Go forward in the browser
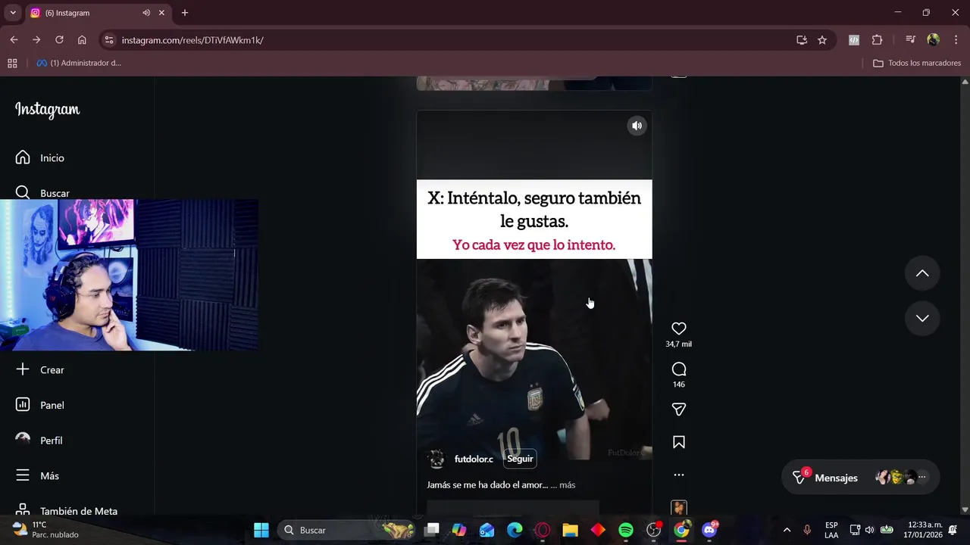This screenshot has height=545, width=970. click(36, 40)
